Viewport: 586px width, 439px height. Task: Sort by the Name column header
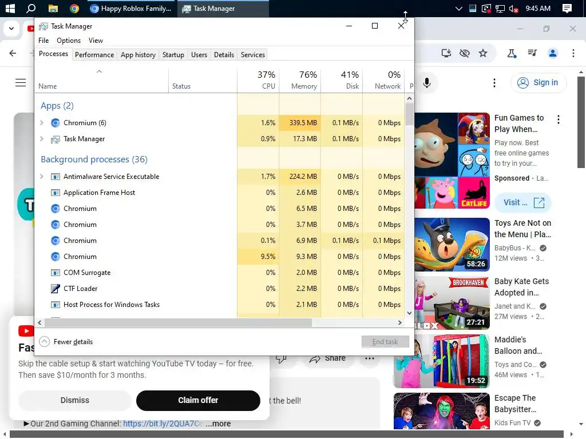(101, 80)
